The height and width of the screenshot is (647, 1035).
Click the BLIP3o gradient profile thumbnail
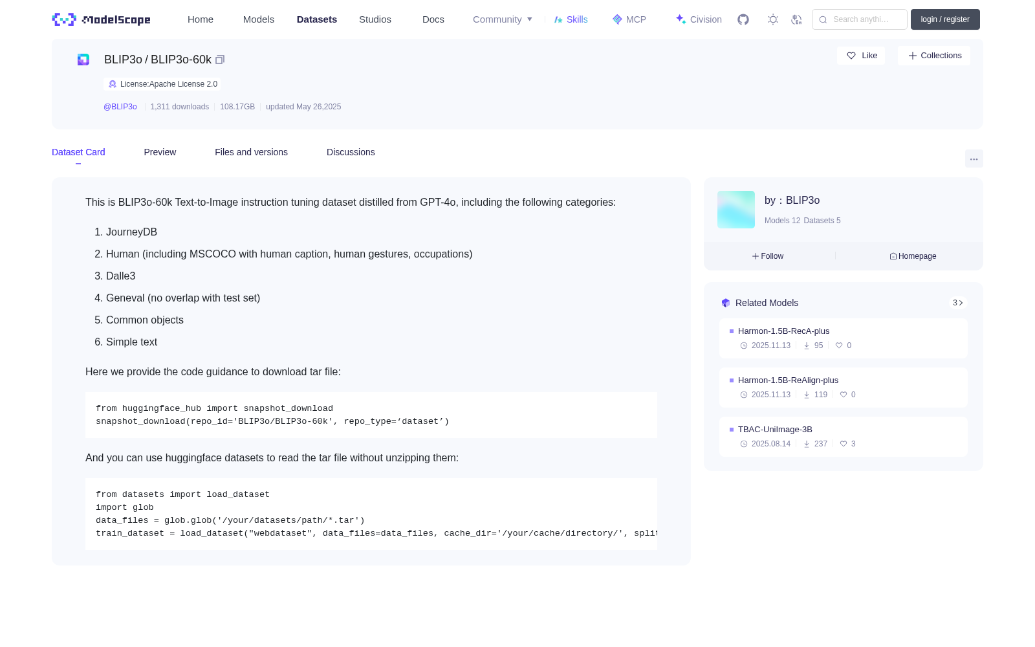[x=736, y=210]
